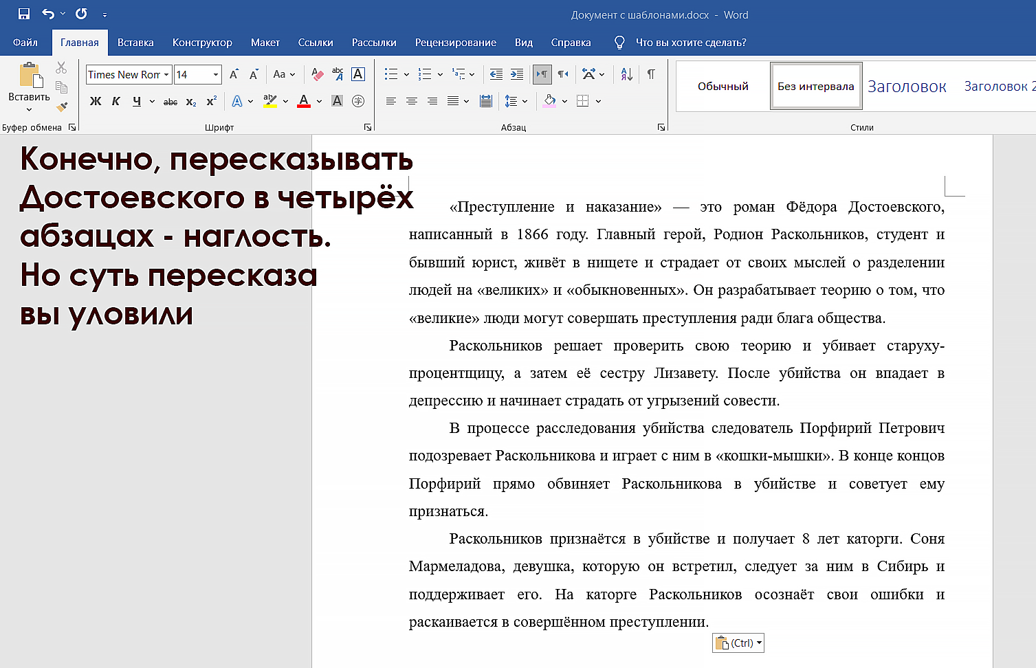Redo the last action
The image size is (1036, 668).
click(81, 14)
